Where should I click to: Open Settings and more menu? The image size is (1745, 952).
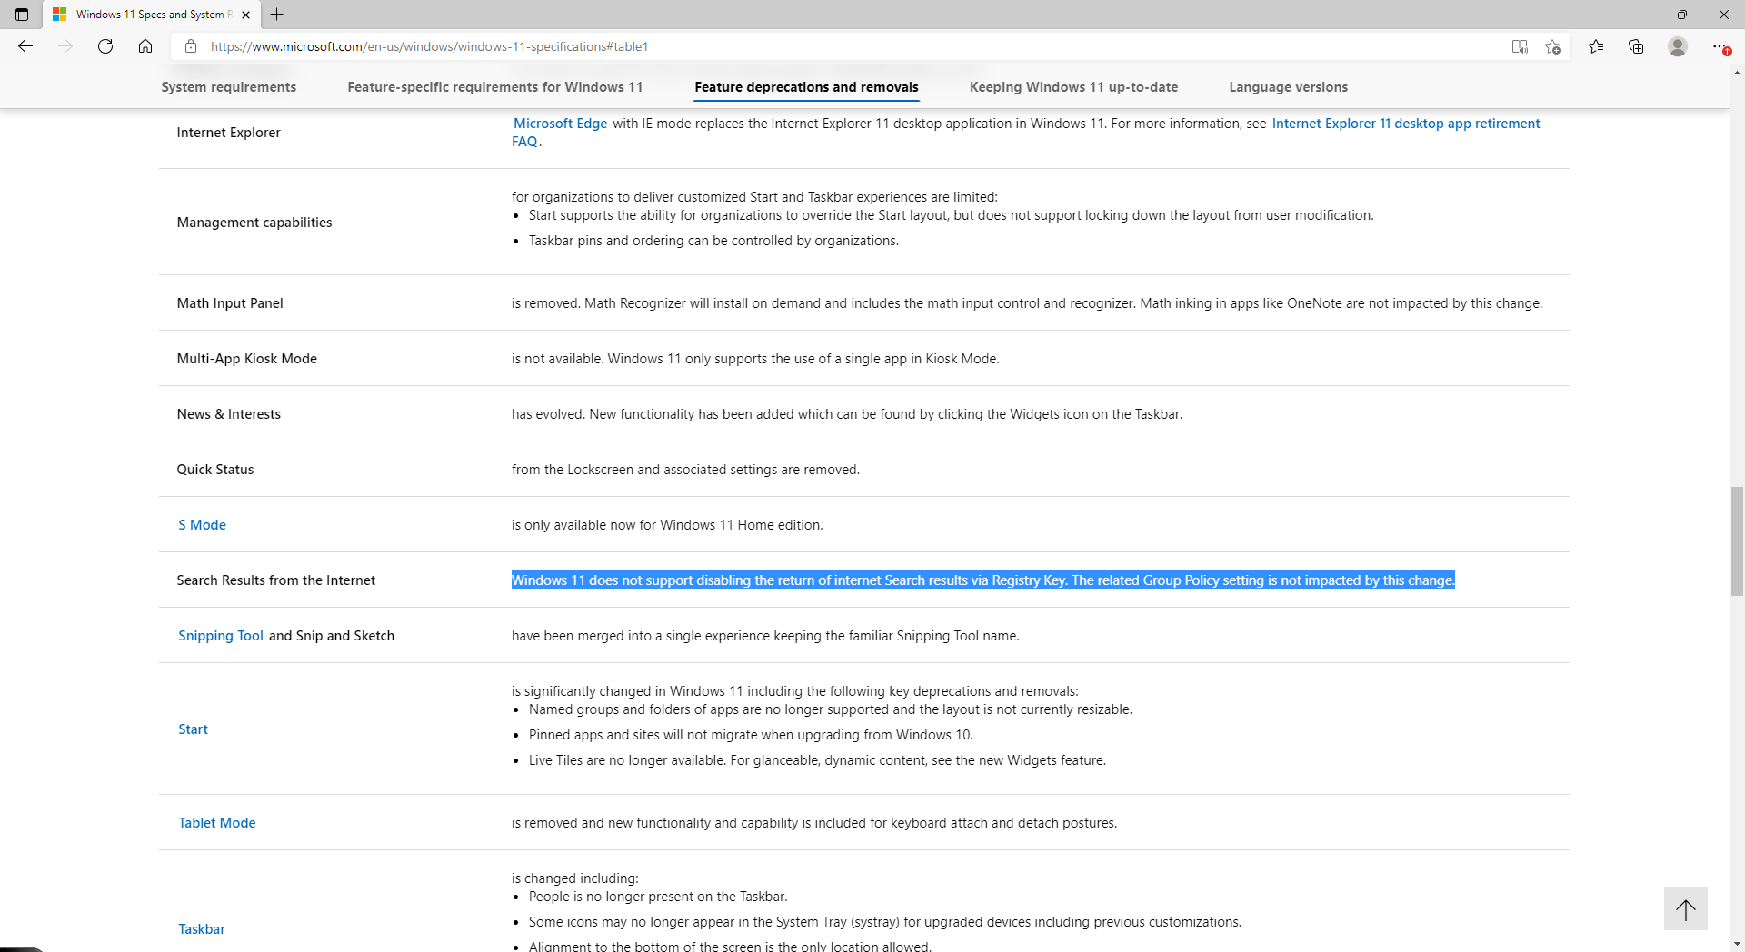coord(1720,46)
